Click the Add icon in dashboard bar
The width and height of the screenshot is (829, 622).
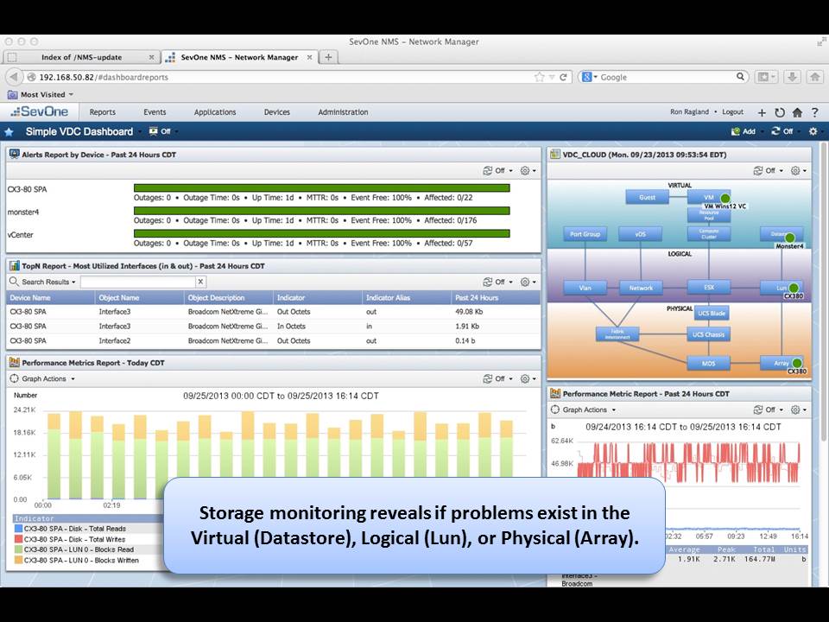coord(736,131)
